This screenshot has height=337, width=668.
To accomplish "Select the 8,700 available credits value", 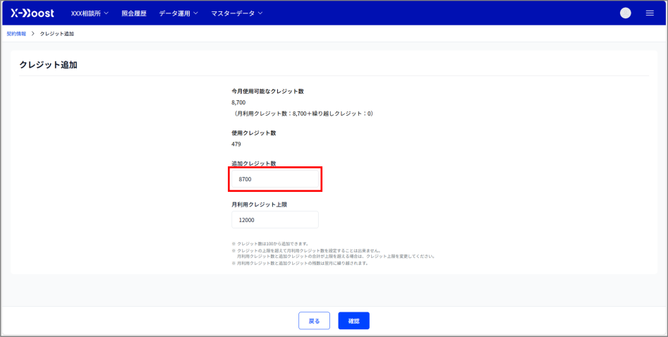I will coord(238,103).
